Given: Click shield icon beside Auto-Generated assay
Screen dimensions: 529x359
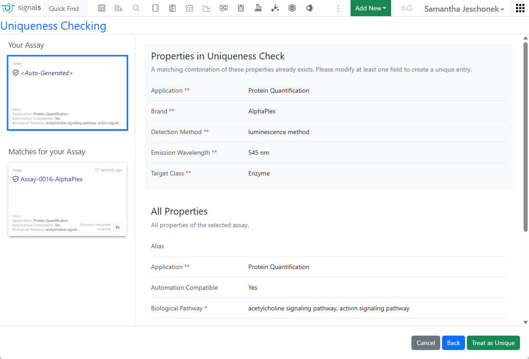Looking at the screenshot, I should (x=15, y=73).
